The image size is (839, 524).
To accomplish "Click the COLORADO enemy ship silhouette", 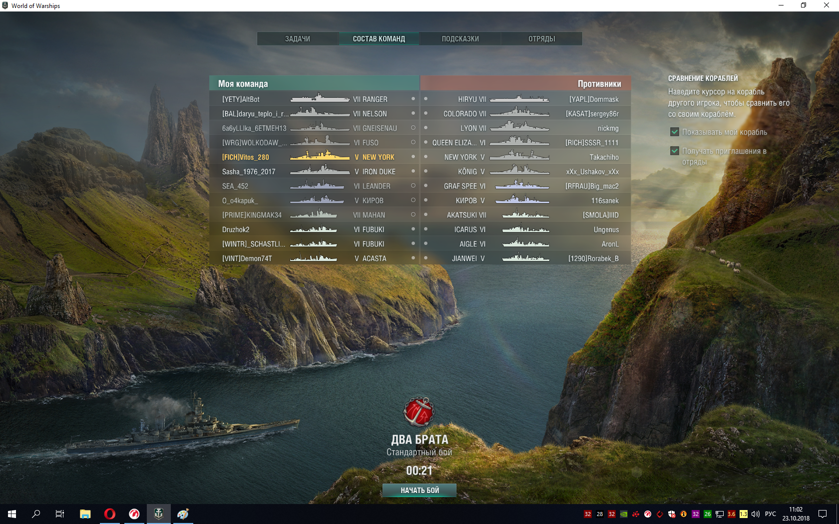I will click(x=519, y=113).
